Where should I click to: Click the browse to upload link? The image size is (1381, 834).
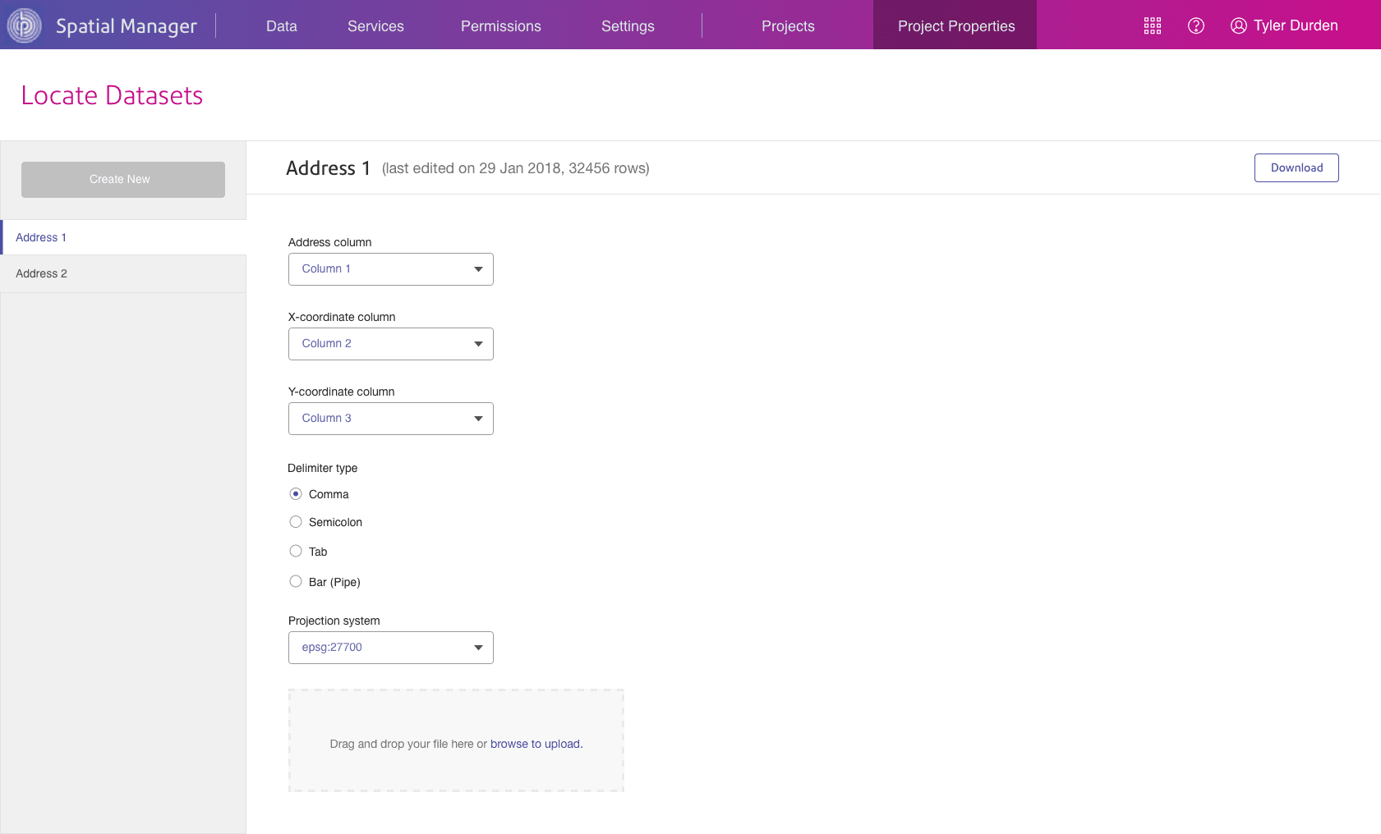535,744
